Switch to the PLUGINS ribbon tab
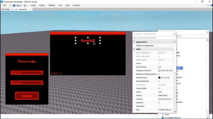Image resolution: width=213 pixels, height=119 pixels. (76, 5)
